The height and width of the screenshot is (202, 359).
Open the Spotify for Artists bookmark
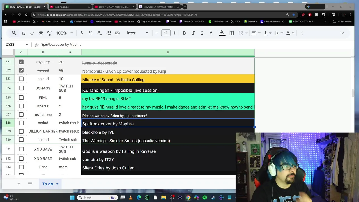click(x=101, y=22)
